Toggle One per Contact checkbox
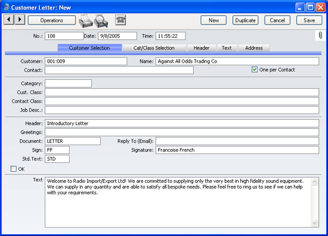This screenshot has width=328, height=236. pyautogui.click(x=255, y=70)
